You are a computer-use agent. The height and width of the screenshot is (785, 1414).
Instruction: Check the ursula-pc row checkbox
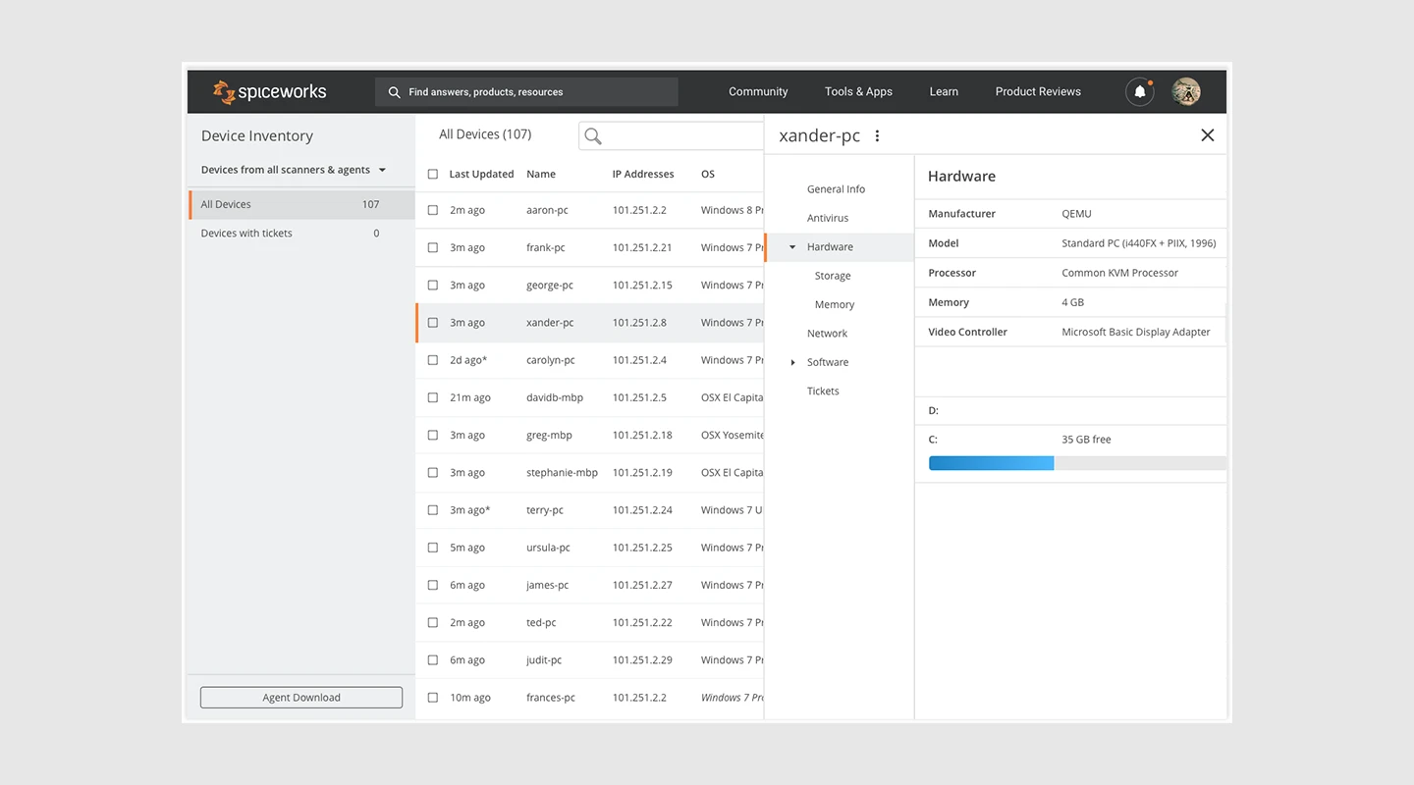click(x=433, y=548)
